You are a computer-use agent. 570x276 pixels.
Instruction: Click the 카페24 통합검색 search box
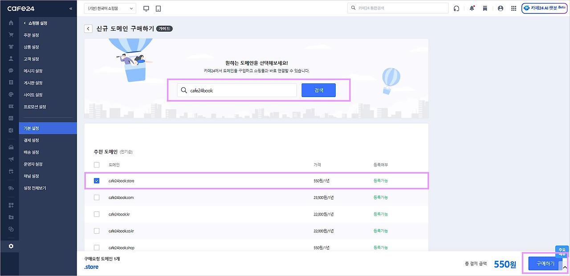[398, 8]
